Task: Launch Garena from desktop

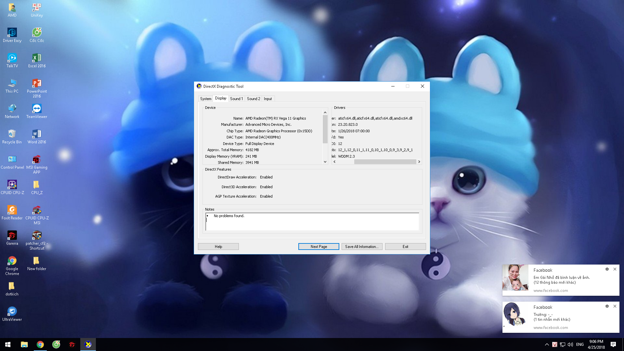Action: tap(12, 238)
